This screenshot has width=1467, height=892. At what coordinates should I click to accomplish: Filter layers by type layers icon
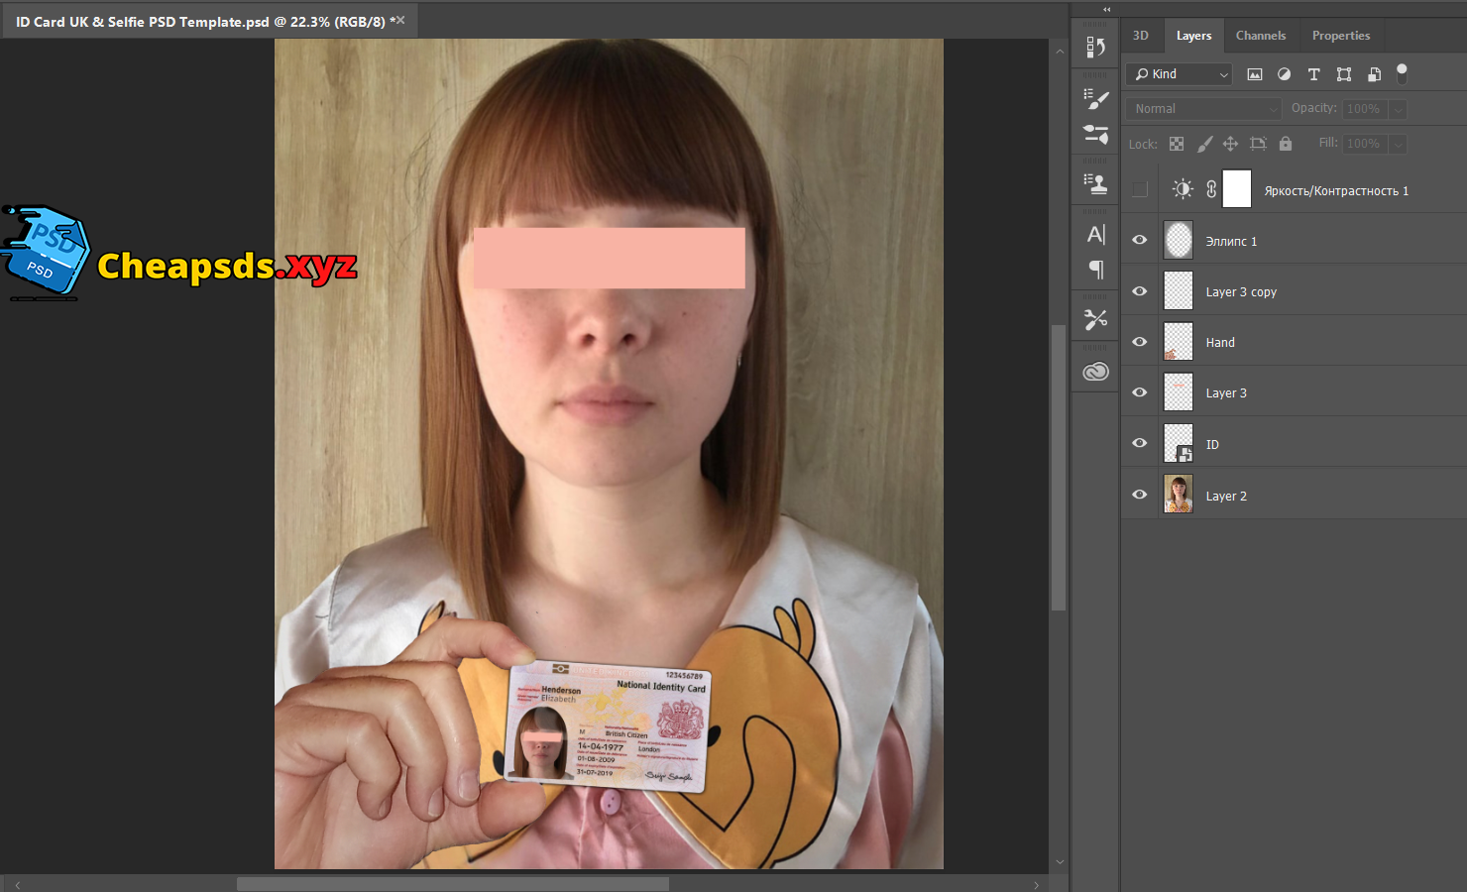(x=1313, y=74)
